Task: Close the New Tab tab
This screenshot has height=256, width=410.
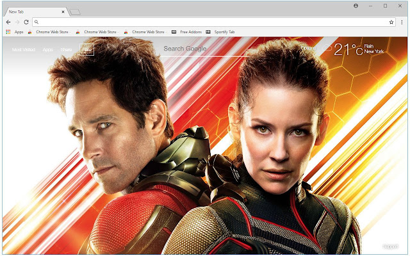Action: 63,12
